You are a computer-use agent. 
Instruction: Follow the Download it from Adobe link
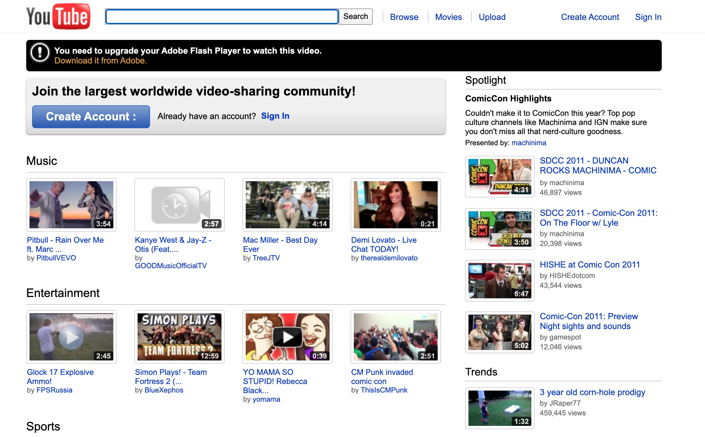(100, 61)
